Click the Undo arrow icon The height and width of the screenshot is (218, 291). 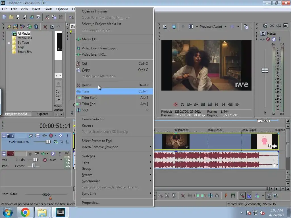(x=71, y=17)
